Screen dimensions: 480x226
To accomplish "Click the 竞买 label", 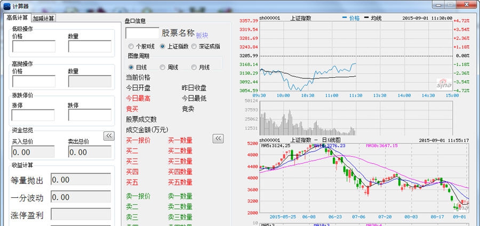I will [x=132, y=109].
